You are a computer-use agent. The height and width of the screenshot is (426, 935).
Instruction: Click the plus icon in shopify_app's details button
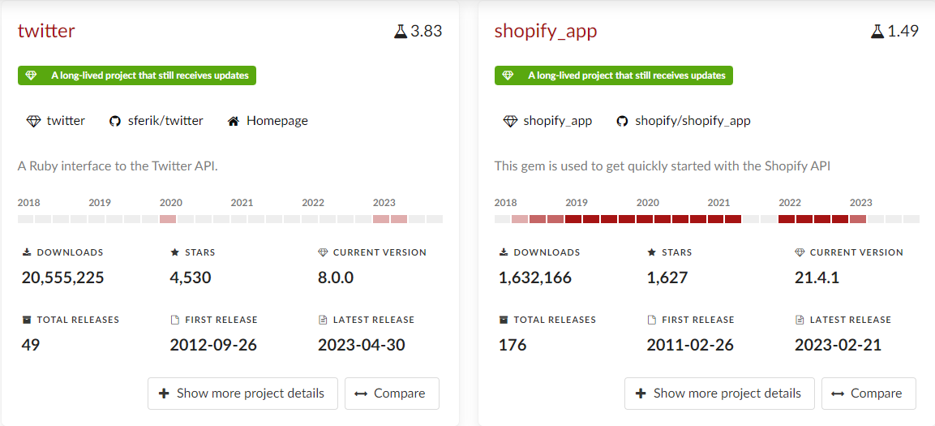click(x=641, y=394)
